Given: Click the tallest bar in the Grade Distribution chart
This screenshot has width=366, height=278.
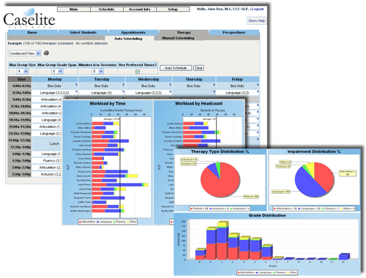Looking at the screenshot, I should (x=223, y=241).
